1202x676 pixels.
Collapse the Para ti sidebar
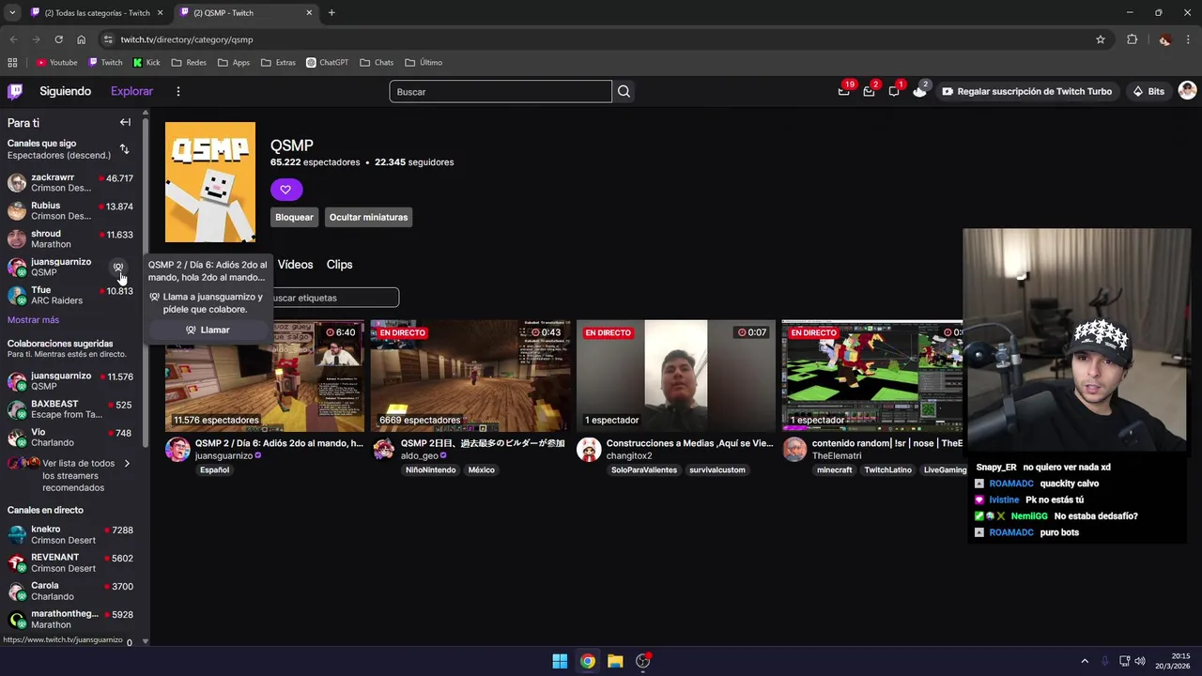point(125,122)
